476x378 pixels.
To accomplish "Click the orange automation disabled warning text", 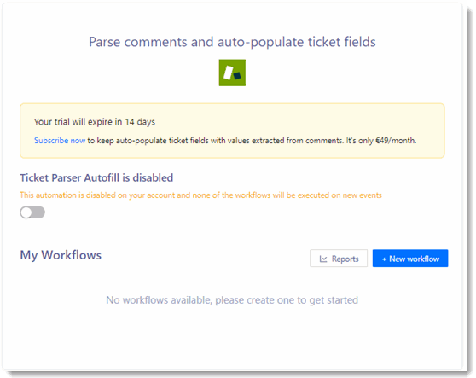I will pos(200,195).
